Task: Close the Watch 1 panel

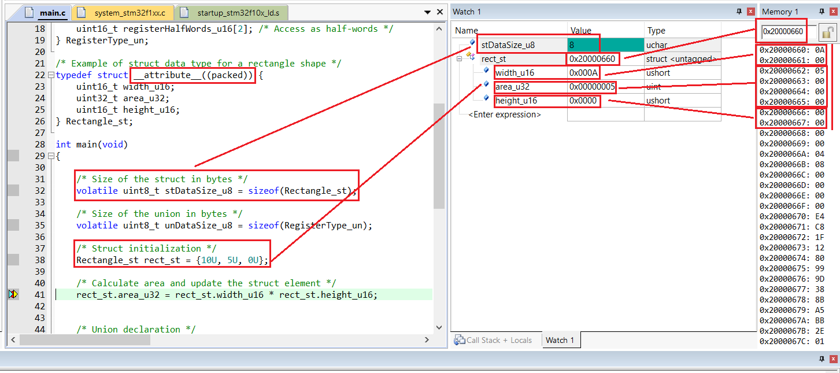Action: click(x=750, y=12)
